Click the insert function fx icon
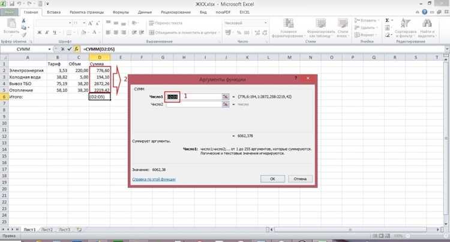 click(x=76, y=49)
